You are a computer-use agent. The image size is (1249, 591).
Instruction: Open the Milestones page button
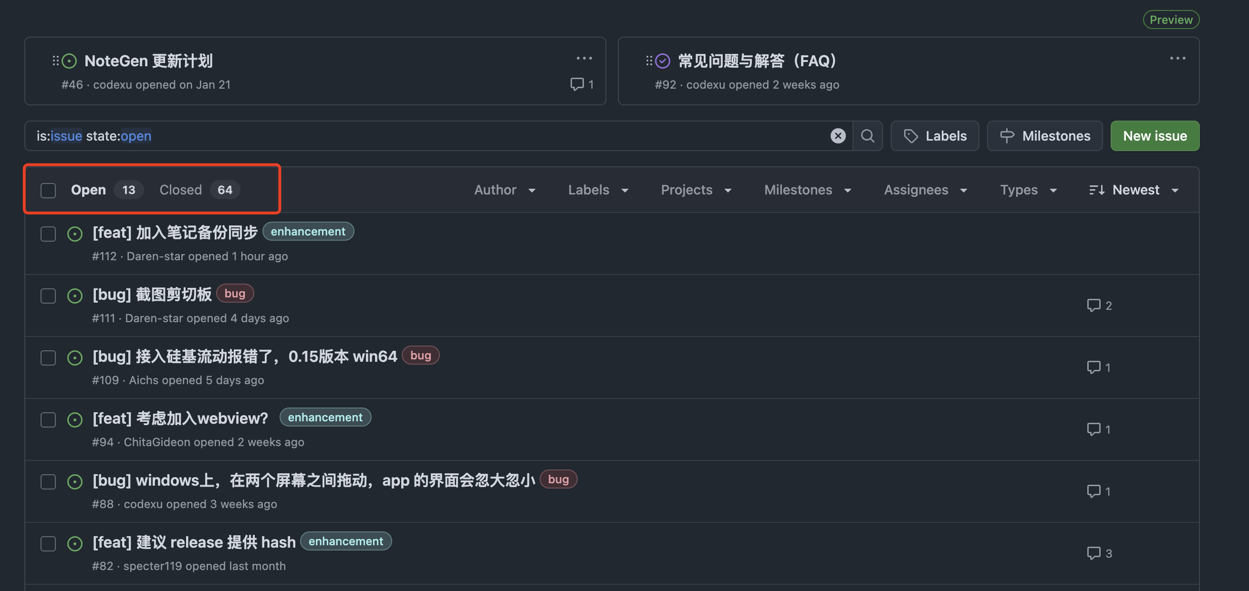pos(1044,136)
